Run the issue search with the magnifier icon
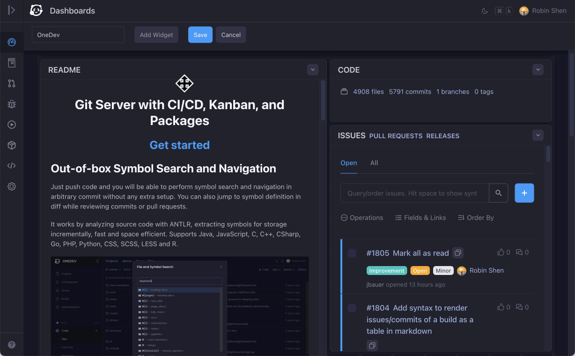Image resolution: width=575 pixels, height=356 pixels. tap(498, 193)
